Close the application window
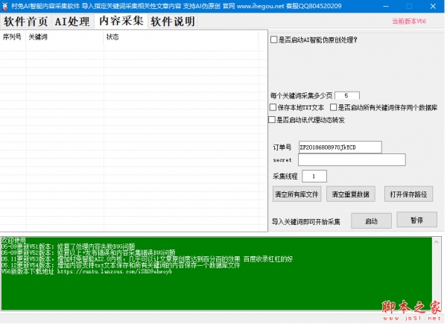The image size is (447, 324). click(x=433, y=6)
